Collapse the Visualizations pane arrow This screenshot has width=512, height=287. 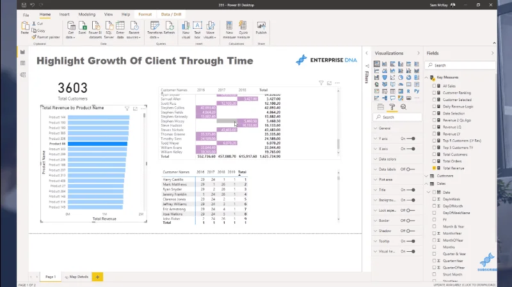pyautogui.click(x=419, y=53)
